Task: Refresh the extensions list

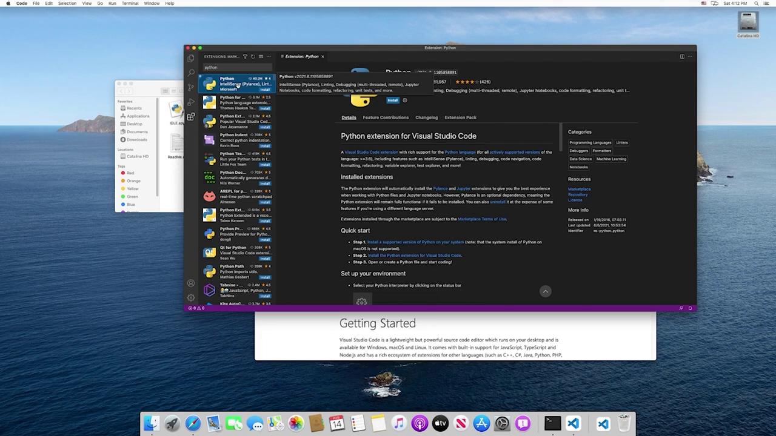Action: 253,57
